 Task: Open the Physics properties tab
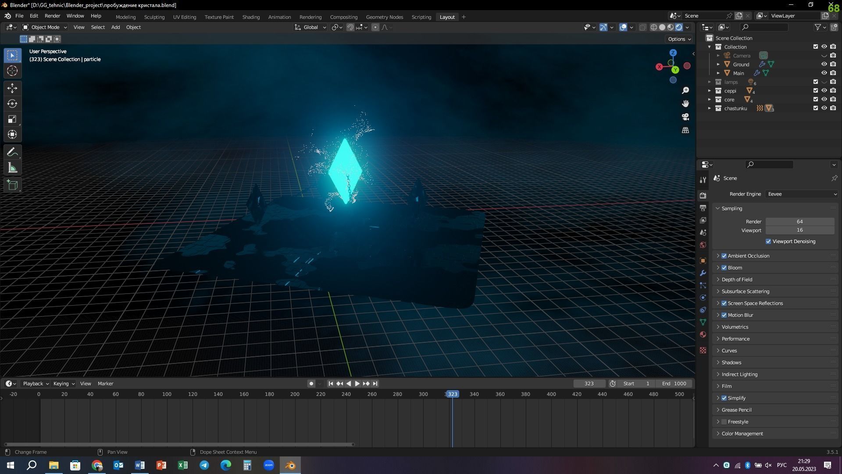coord(703,298)
